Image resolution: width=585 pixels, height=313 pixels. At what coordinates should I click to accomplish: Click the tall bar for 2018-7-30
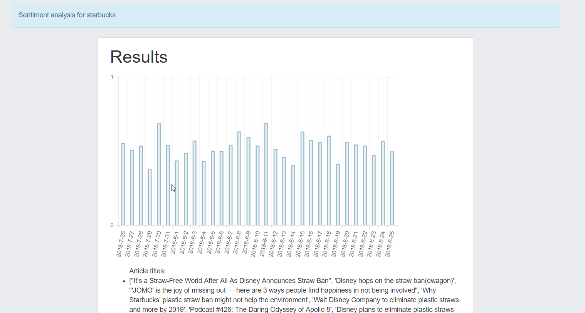tap(159, 174)
